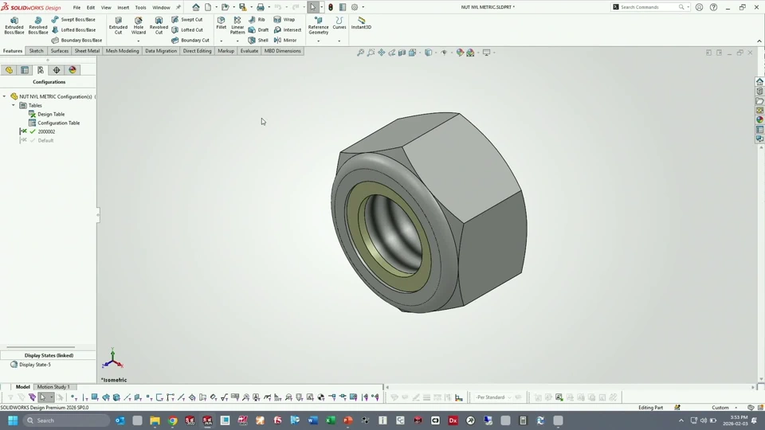Open Design Library in right task pane

[x=759, y=91]
